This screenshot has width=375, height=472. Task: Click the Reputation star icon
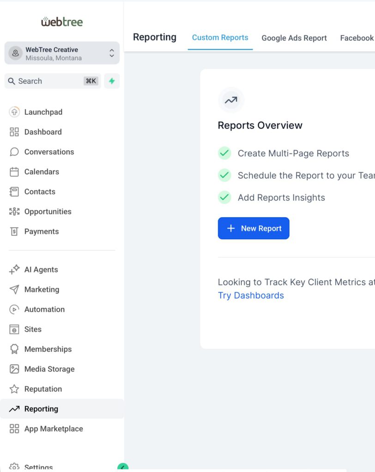(x=14, y=389)
